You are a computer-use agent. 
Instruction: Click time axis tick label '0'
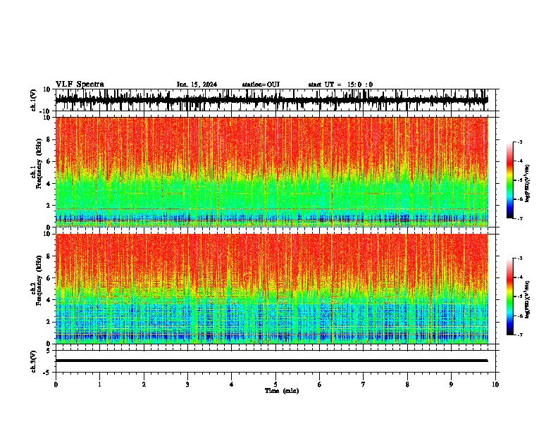(x=56, y=385)
